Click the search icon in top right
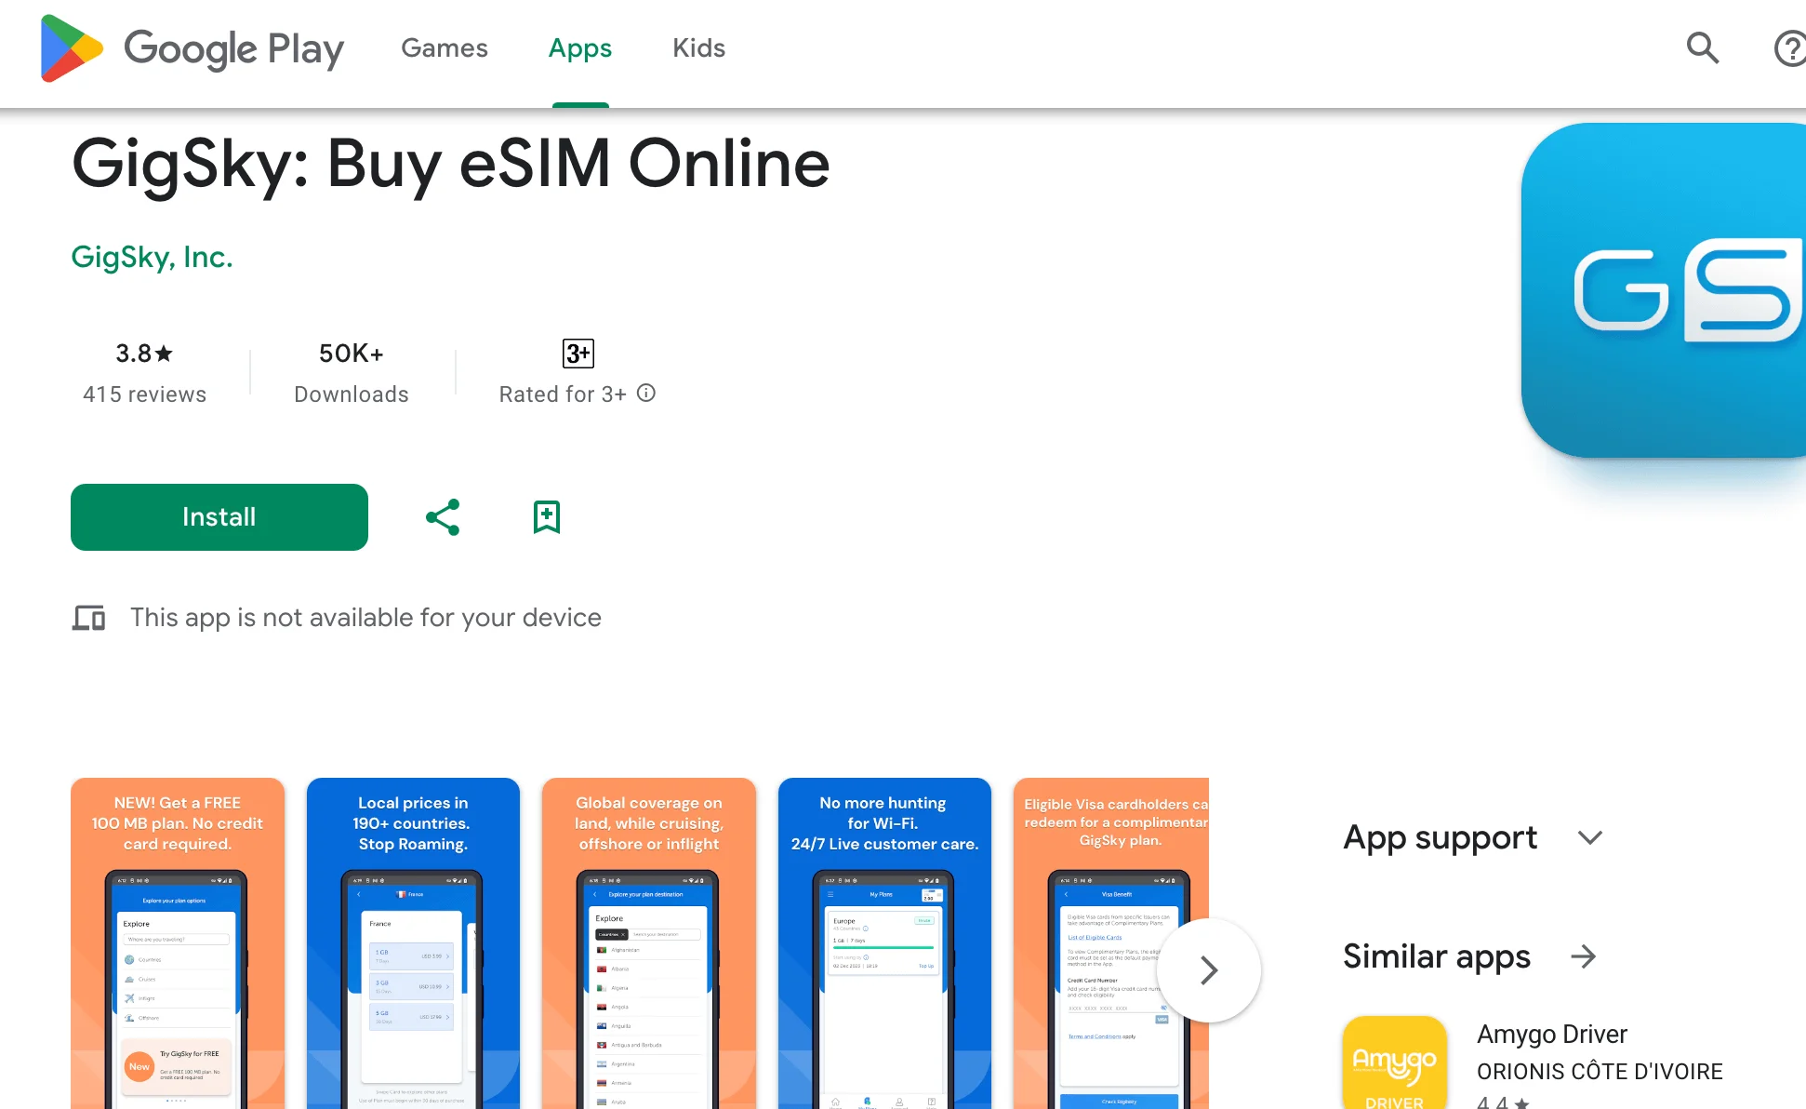Image resolution: width=1806 pixels, height=1109 pixels. click(1706, 47)
